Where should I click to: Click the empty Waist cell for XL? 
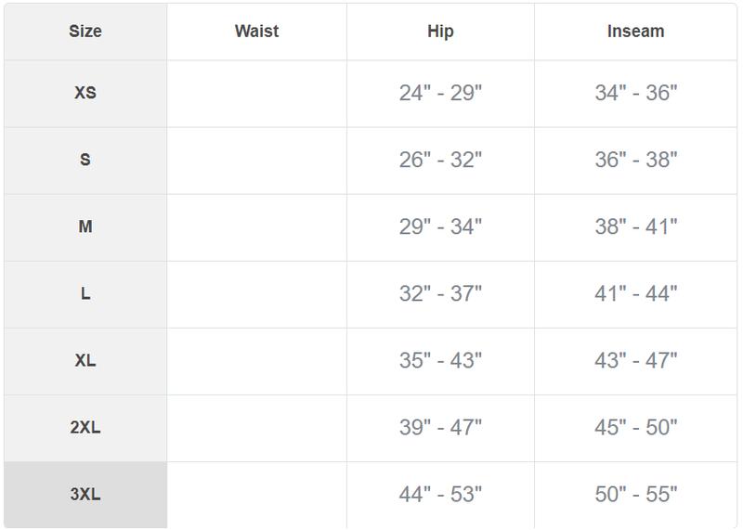click(x=256, y=360)
